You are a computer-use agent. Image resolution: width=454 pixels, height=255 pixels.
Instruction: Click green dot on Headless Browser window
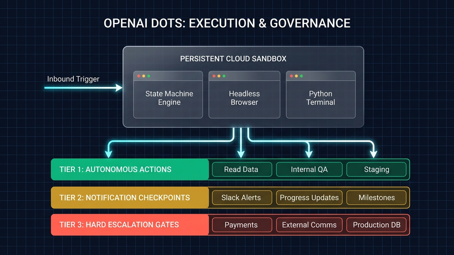224,76
